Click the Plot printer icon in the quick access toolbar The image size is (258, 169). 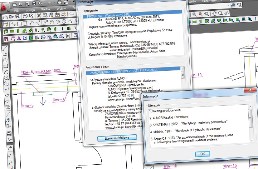(59, 2)
